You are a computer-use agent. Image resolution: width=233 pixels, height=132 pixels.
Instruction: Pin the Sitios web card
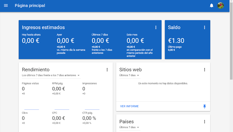click(x=205, y=106)
